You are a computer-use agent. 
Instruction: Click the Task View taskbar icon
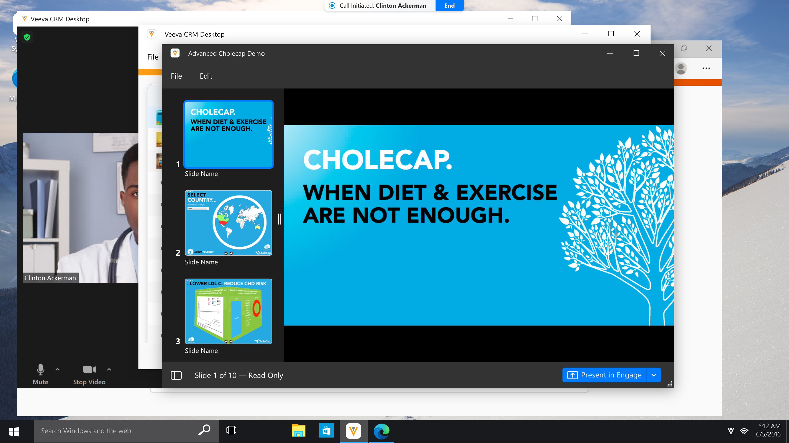(231, 430)
